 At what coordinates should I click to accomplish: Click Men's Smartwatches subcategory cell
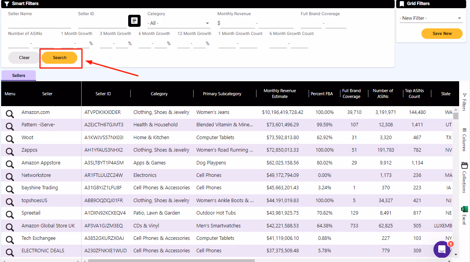[x=218, y=225]
